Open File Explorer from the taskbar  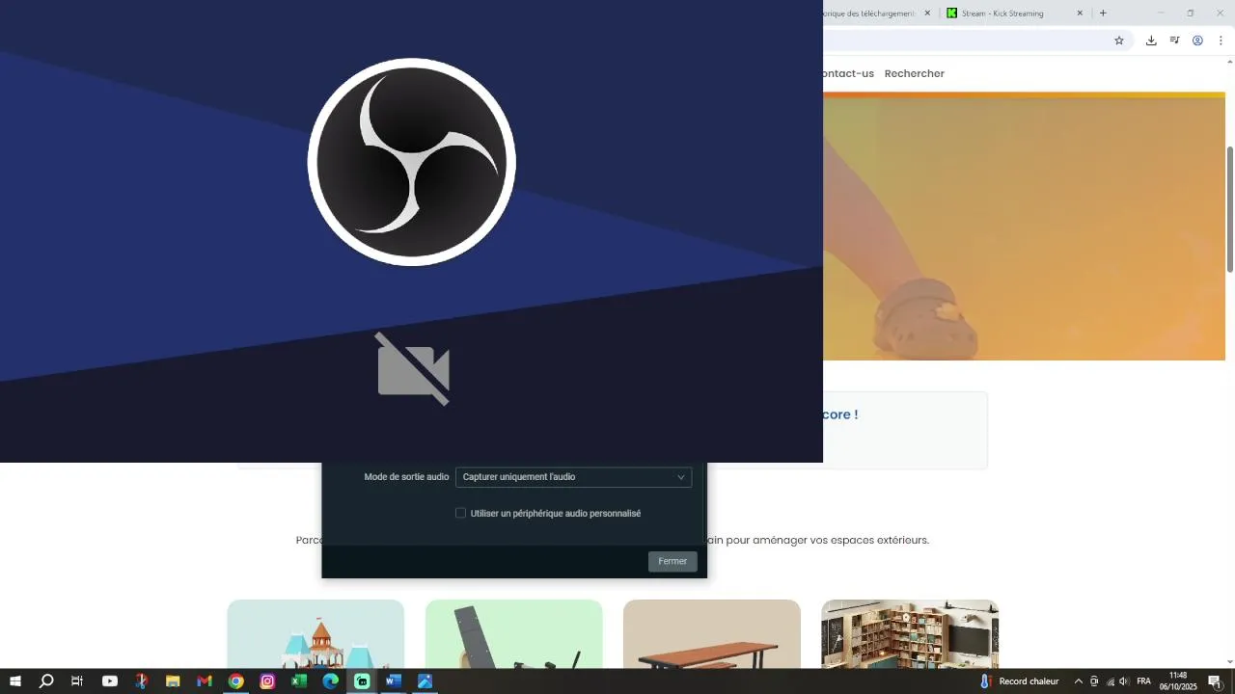pos(173,681)
